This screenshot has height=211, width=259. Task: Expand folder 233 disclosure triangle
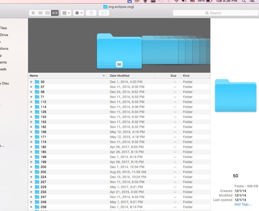click(32, 192)
